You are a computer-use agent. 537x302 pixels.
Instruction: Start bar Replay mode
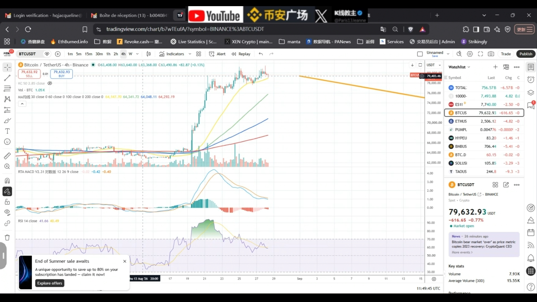click(x=241, y=54)
